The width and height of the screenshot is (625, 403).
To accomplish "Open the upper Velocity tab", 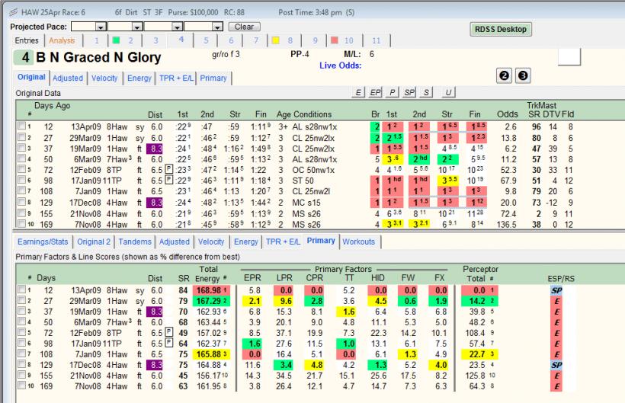I will [x=104, y=78].
